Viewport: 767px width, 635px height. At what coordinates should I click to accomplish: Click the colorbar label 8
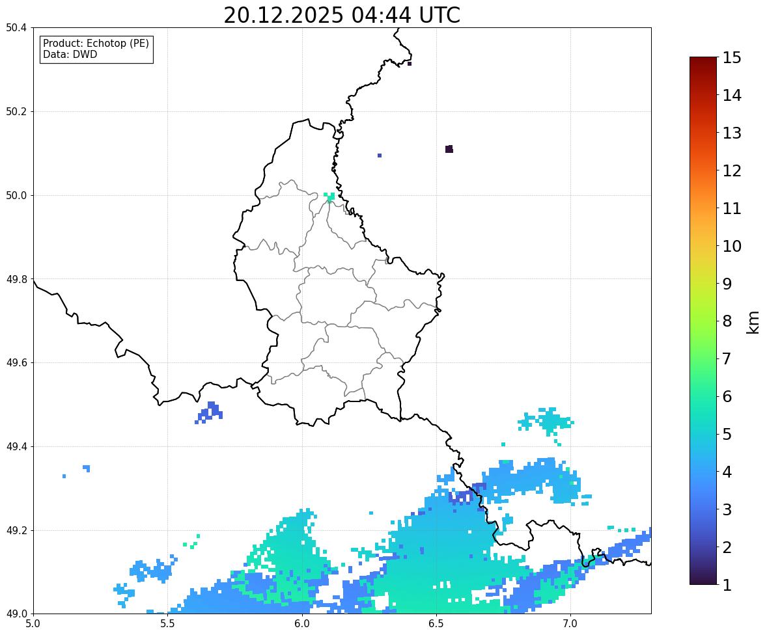click(727, 321)
